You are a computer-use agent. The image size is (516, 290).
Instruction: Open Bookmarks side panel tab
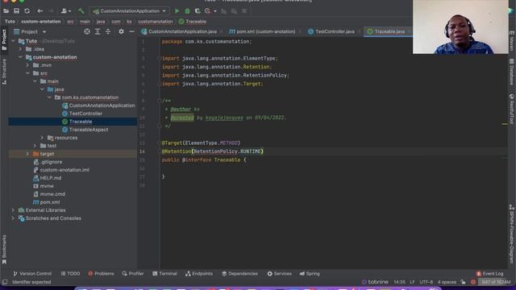(x=4, y=249)
